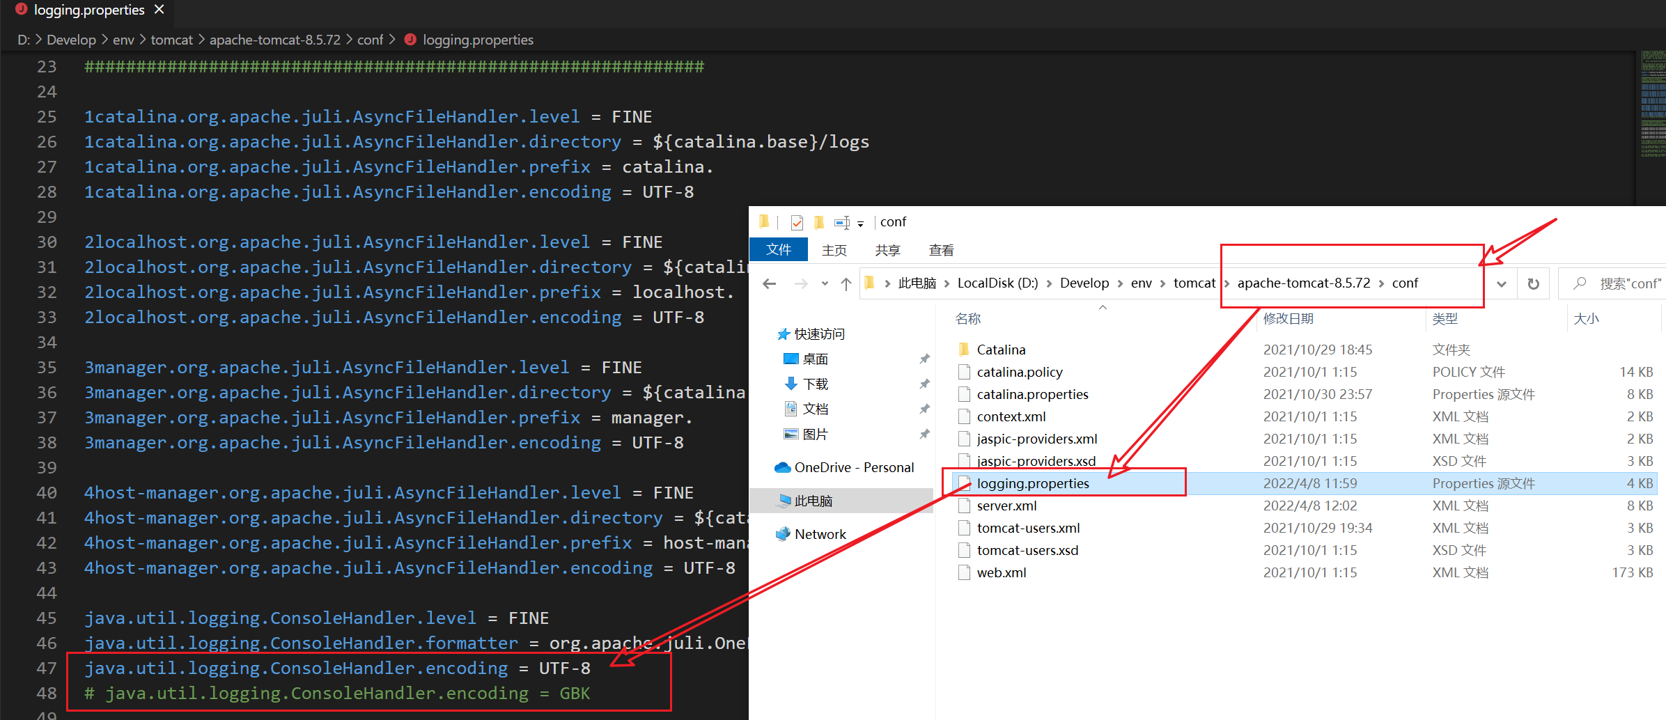1666x720 pixels.
Task: Unpin 下载 using its pin icon
Action: (x=924, y=384)
